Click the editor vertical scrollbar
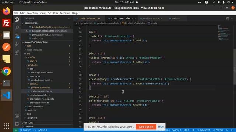The width and height of the screenshot is (236, 132). 235,67
